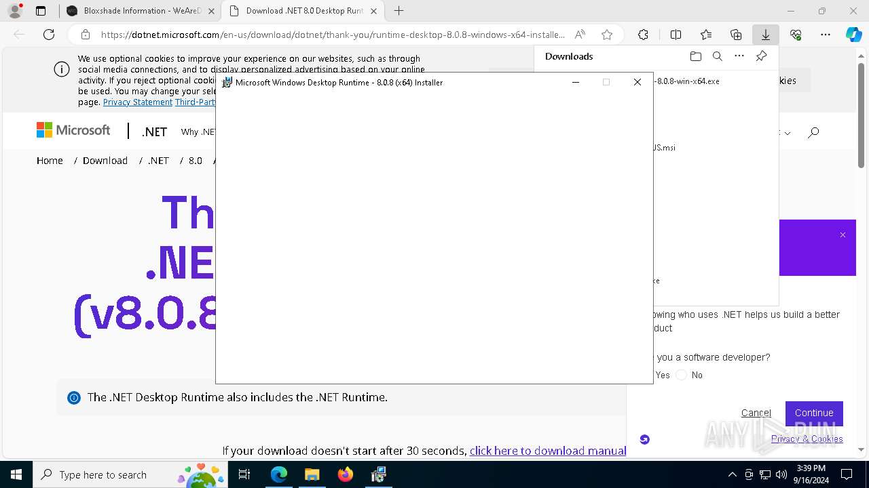Go to Download breadcrumb
The height and width of the screenshot is (488, 869).
105,161
